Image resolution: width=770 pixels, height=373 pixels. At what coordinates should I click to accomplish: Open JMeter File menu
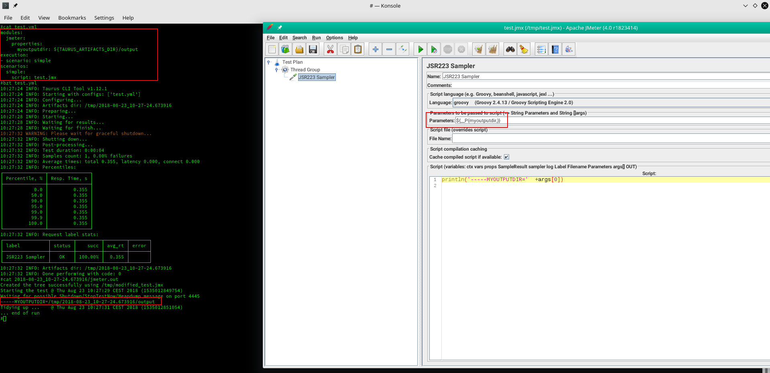coord(271,38)
